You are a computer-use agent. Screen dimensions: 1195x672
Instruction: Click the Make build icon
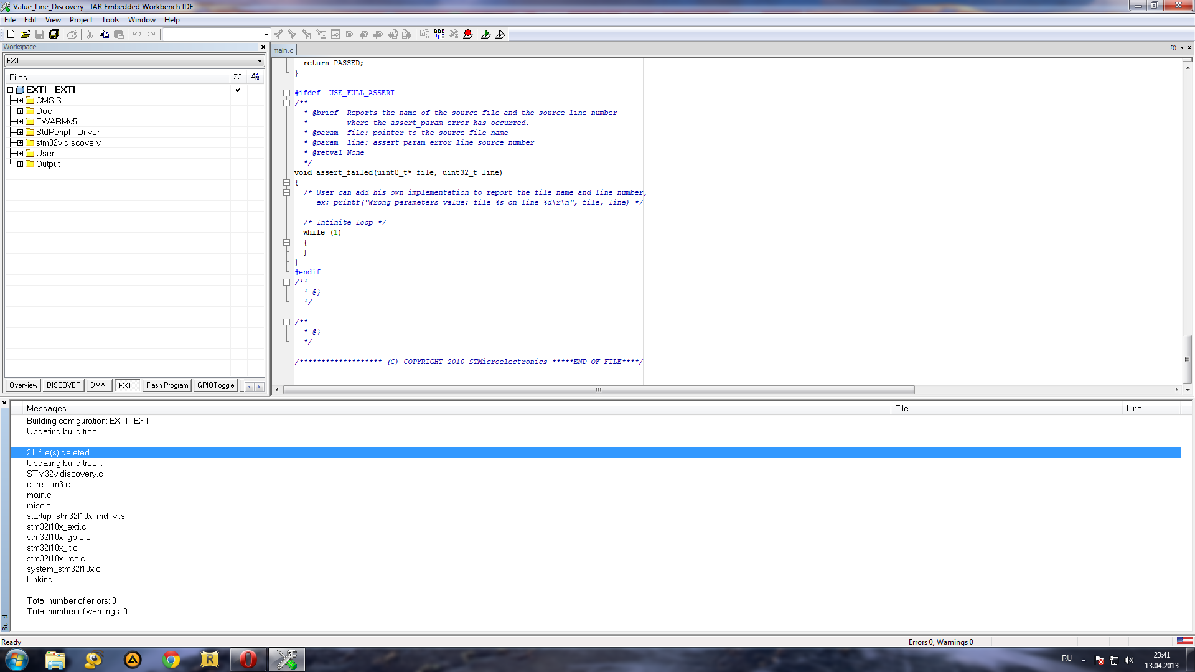tap(439, 34)
